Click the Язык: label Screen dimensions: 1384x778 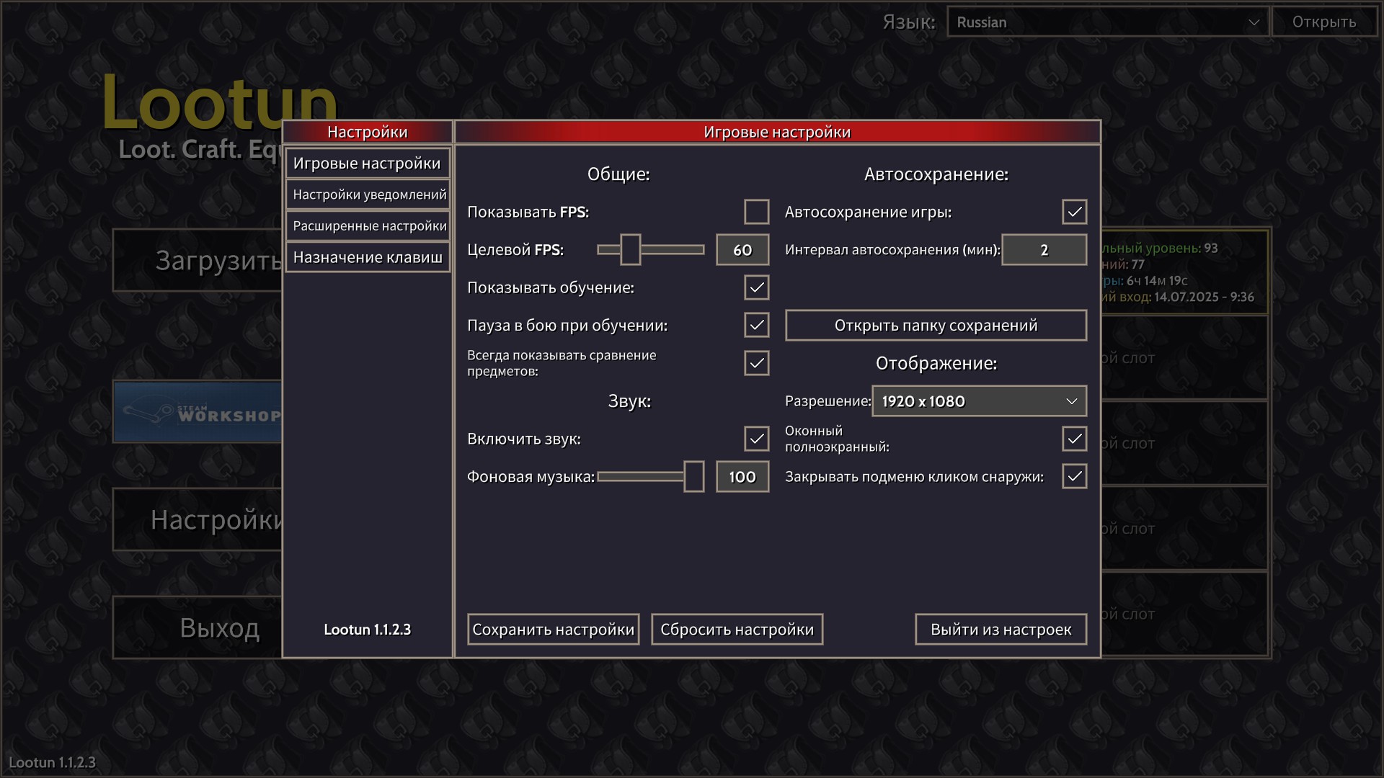coord(908,22)
